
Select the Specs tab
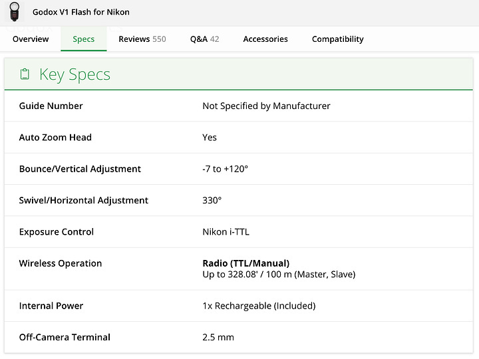pos(84,39)
